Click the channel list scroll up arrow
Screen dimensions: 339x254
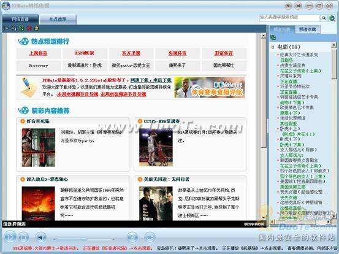334,45
